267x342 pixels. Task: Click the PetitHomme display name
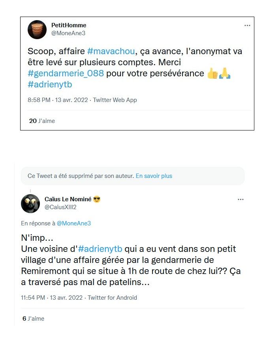(x=69, y=25)
